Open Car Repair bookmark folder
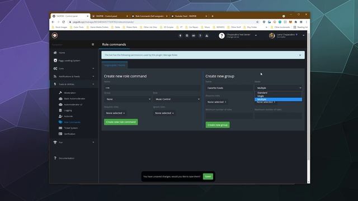 (191, 27)
